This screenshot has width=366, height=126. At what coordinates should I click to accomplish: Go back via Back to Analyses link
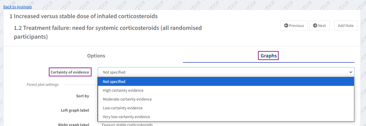pyautogui.click(x=18, y=7)
